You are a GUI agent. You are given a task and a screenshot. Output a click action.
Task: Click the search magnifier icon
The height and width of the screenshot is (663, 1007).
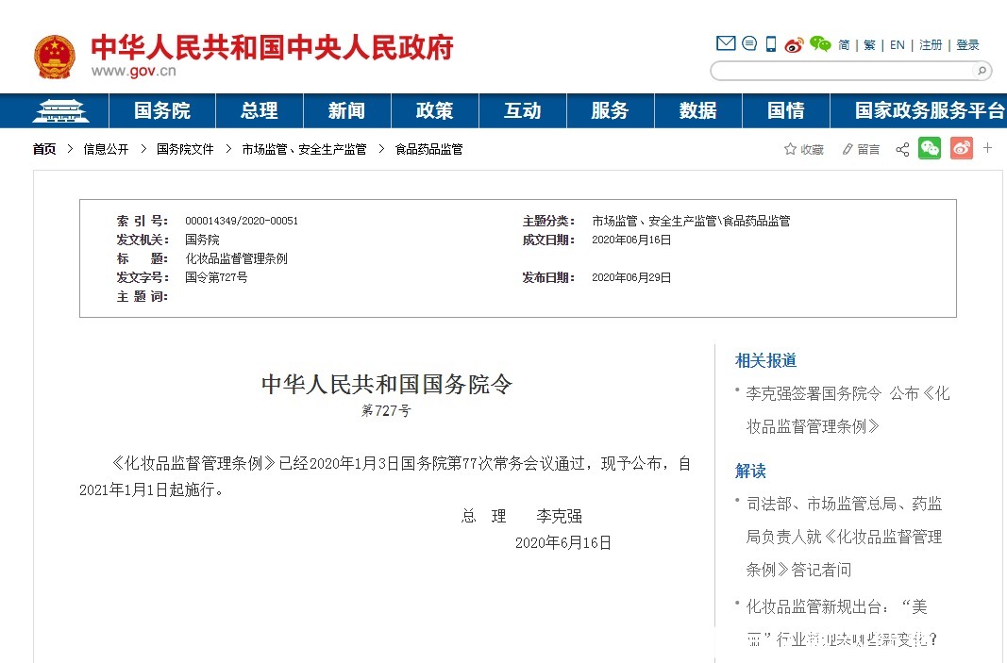[x=982, y=71]
